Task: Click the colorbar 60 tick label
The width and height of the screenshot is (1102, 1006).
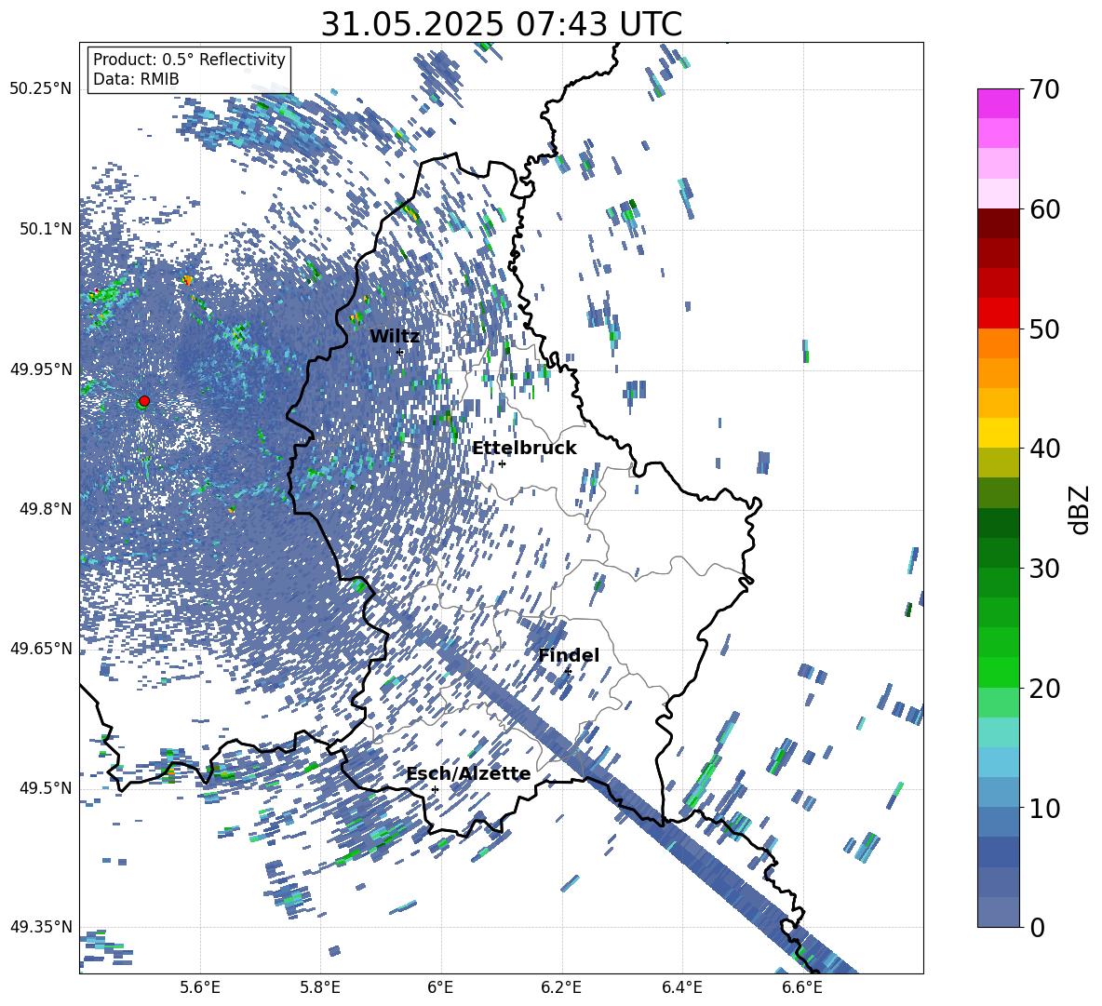Action: point(1044,209)
